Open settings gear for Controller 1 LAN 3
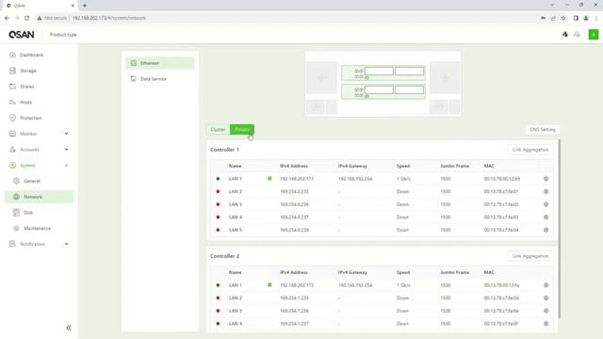 tap(546, 204)
